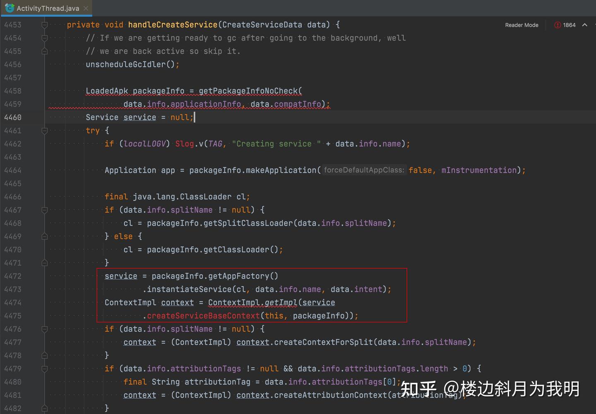596x414 pixels.
Task: Open the 1864 errors inspection indicator
Action: click(x=565, y=25)
